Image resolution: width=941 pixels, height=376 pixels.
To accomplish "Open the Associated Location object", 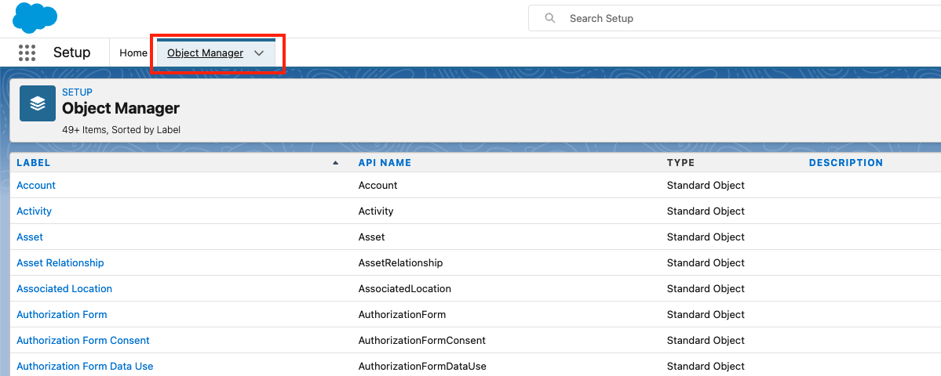I will tap(64, 289).
